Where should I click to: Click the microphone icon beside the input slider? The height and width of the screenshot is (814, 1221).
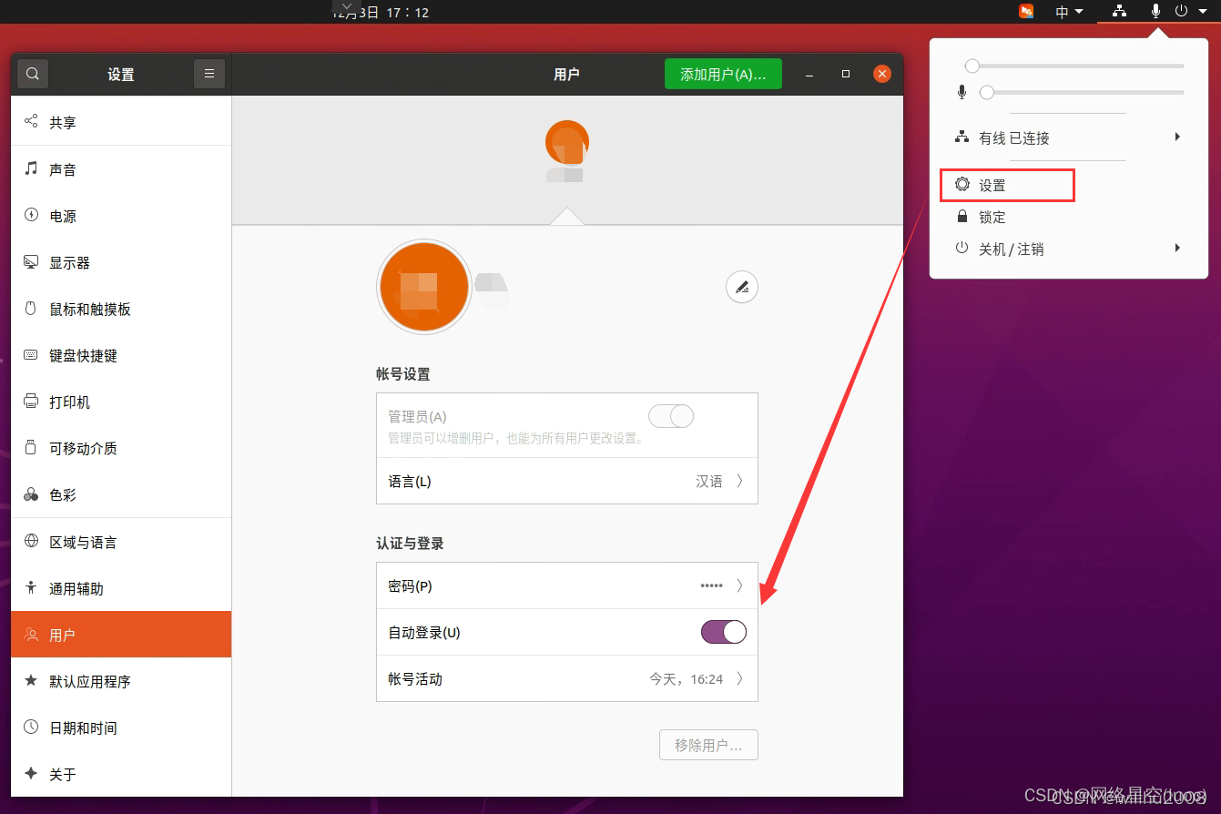[962, 93]
